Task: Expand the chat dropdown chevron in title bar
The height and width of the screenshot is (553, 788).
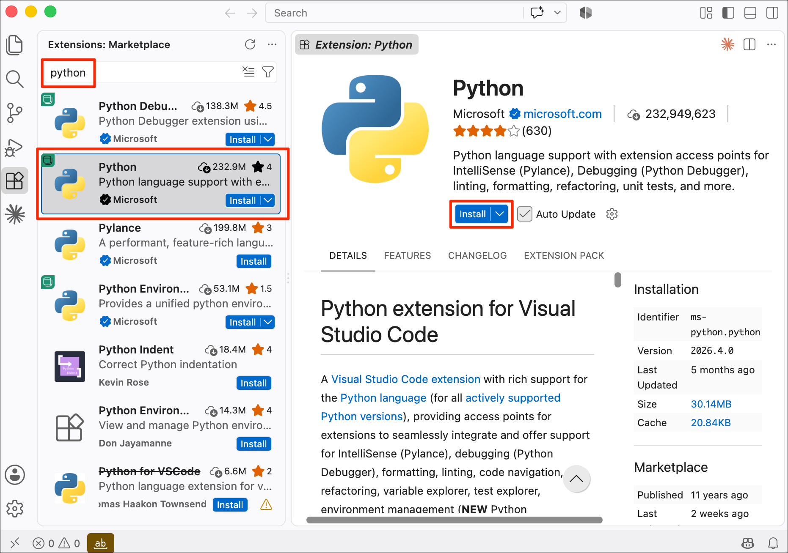Action: 557,13
